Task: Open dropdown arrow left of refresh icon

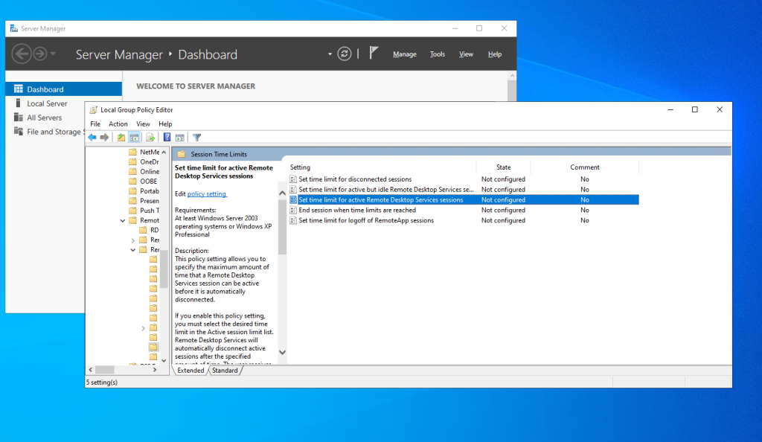Action: coord(330,54)
